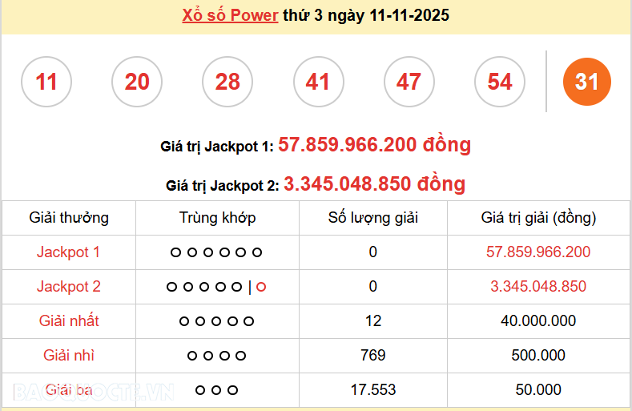Click the large Jackpot 1 value heading
This screenshot has height=411, width=632.
coord(374,145)
